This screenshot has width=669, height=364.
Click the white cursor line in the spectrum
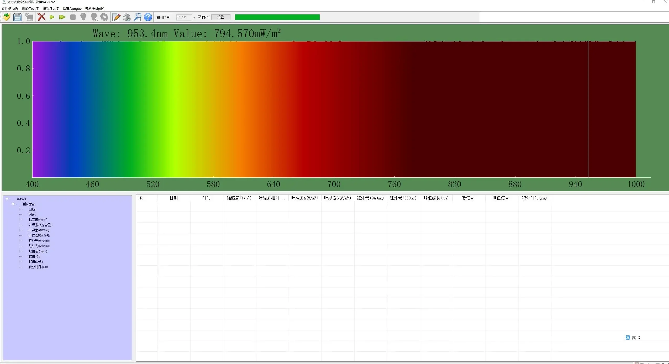click(588, 109)
